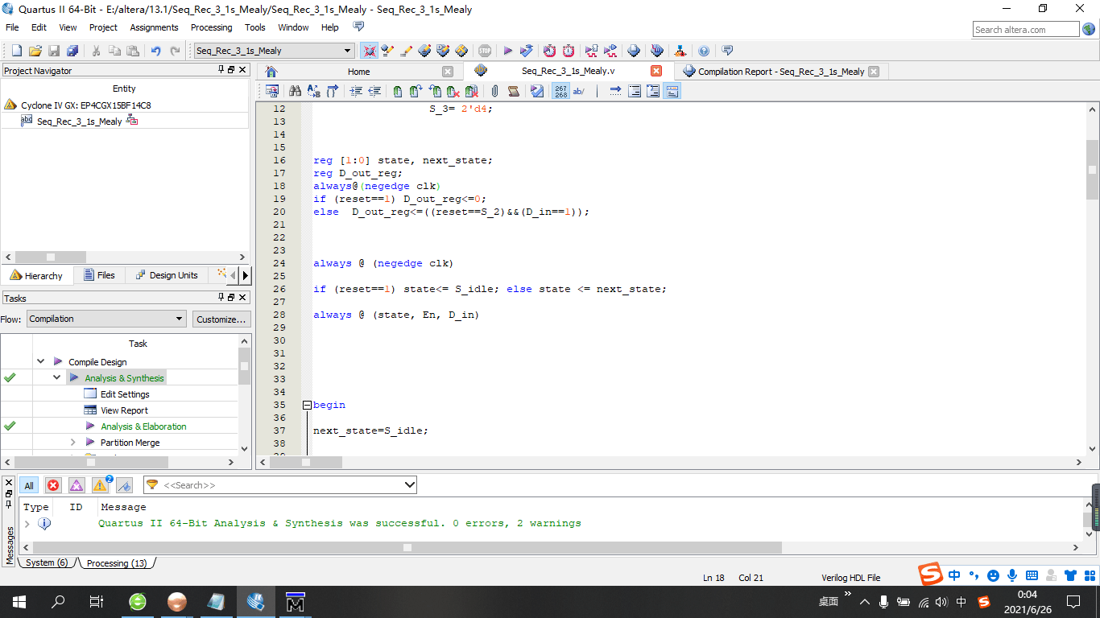Click the Increase Indent icon
The image size is (1100, 618).
pyautogui.click(x=356, y=91)
